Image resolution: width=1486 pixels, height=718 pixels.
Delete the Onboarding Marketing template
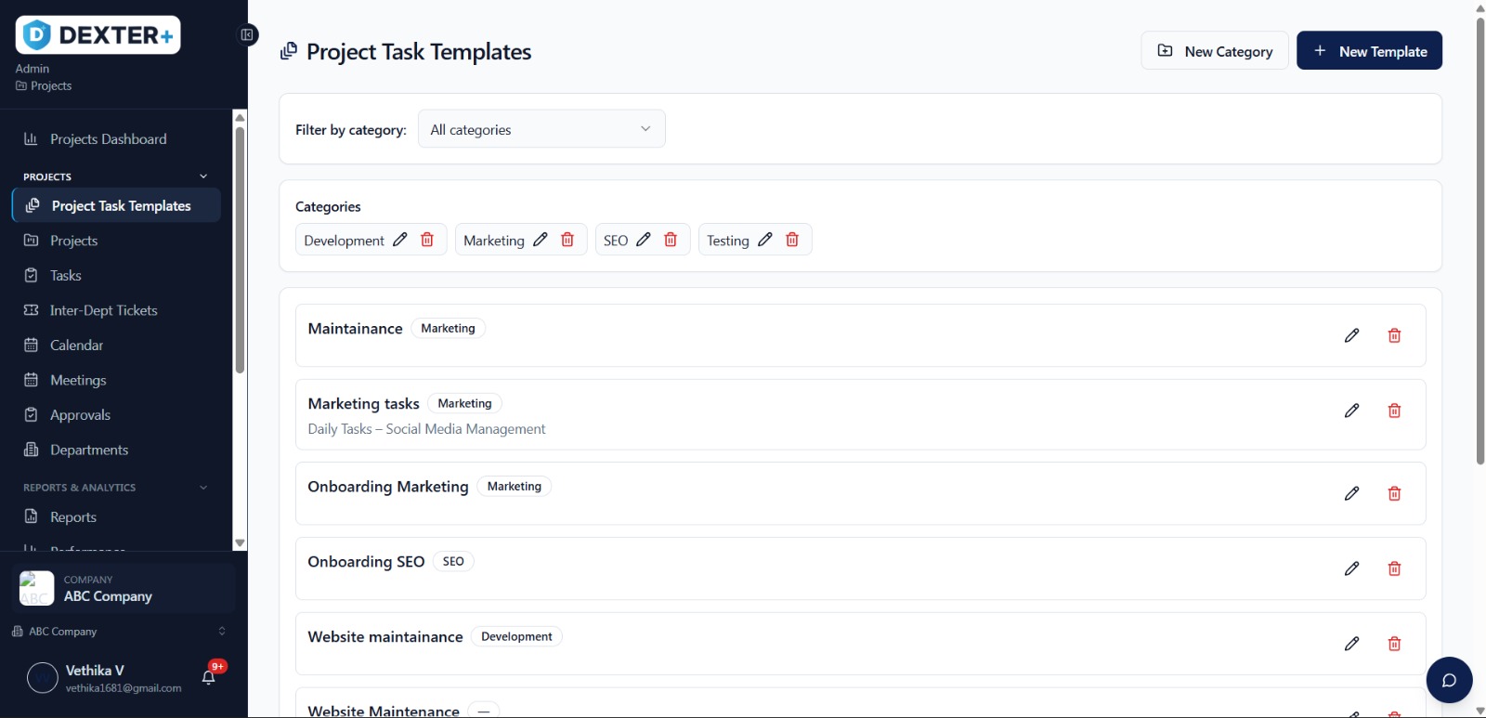click(1394, 493)
